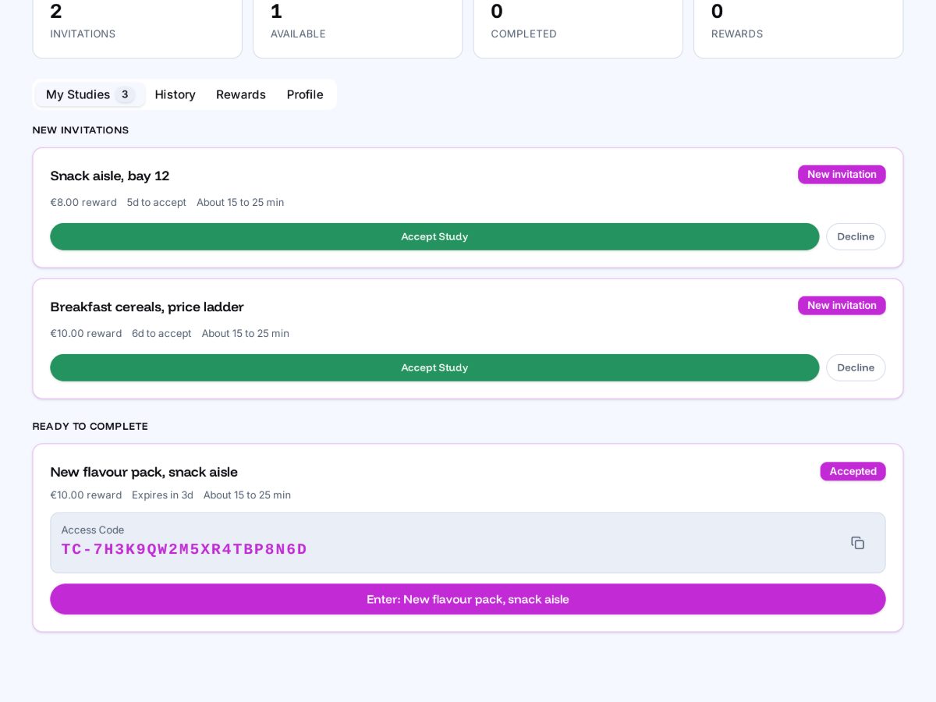Click the Expires in 3d text

[x=162, y=495]
